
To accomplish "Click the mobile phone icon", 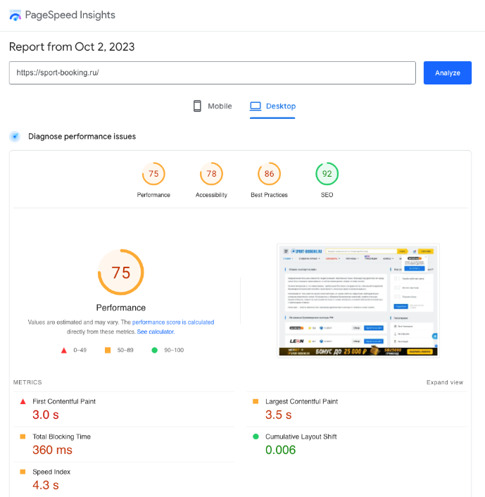I will 198,106.
